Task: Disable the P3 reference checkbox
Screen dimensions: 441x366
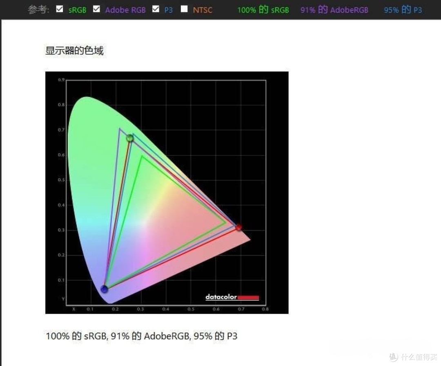Action: click(156, 9)
